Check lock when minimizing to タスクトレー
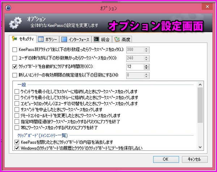This screenshot has height=172, width=217. tap(17, 98)
